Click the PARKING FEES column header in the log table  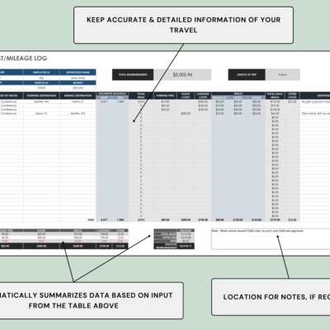165,96
